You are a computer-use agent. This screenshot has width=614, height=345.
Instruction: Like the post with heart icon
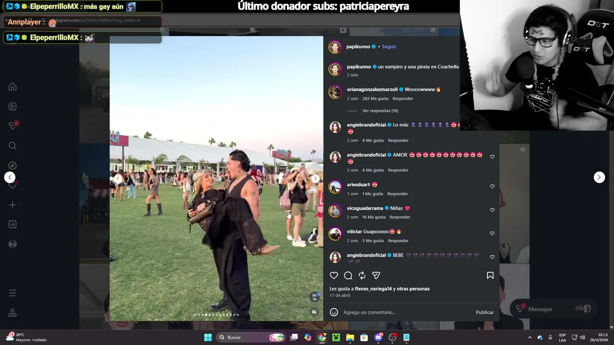(334, 276)
